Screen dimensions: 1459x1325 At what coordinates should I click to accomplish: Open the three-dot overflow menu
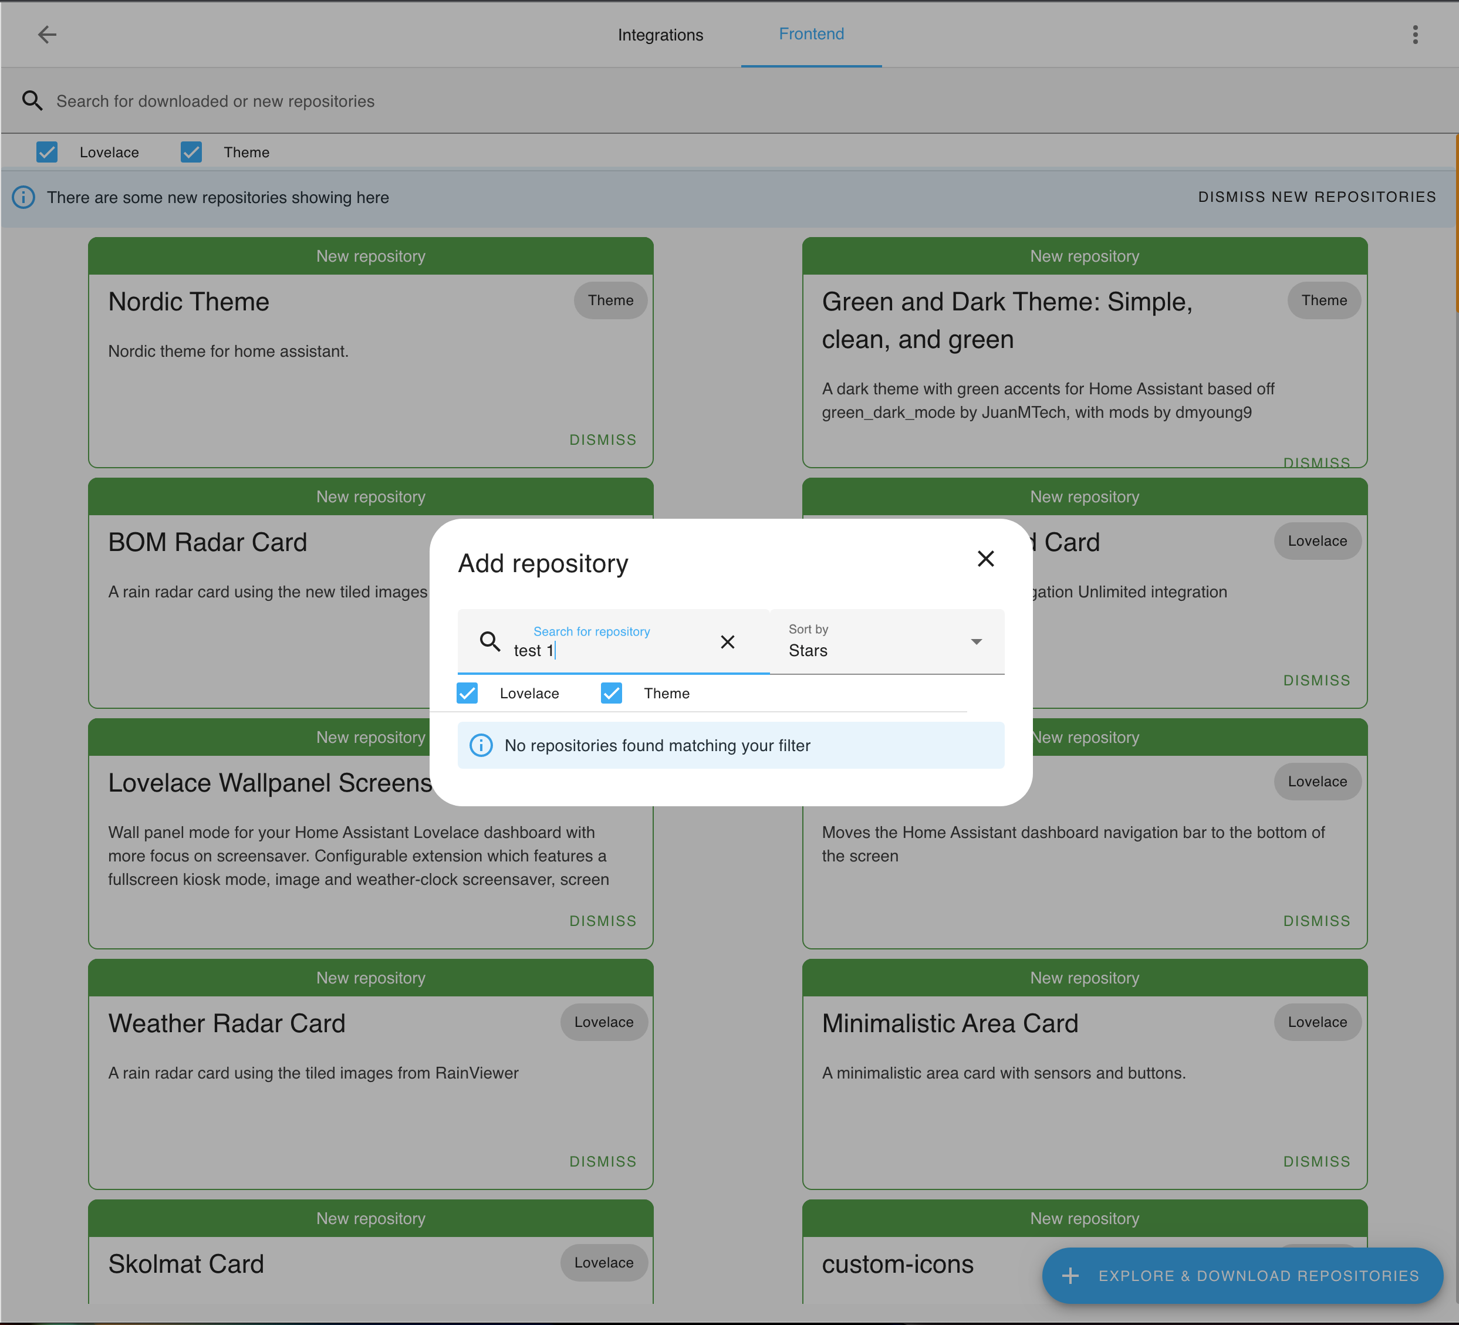1415,34
